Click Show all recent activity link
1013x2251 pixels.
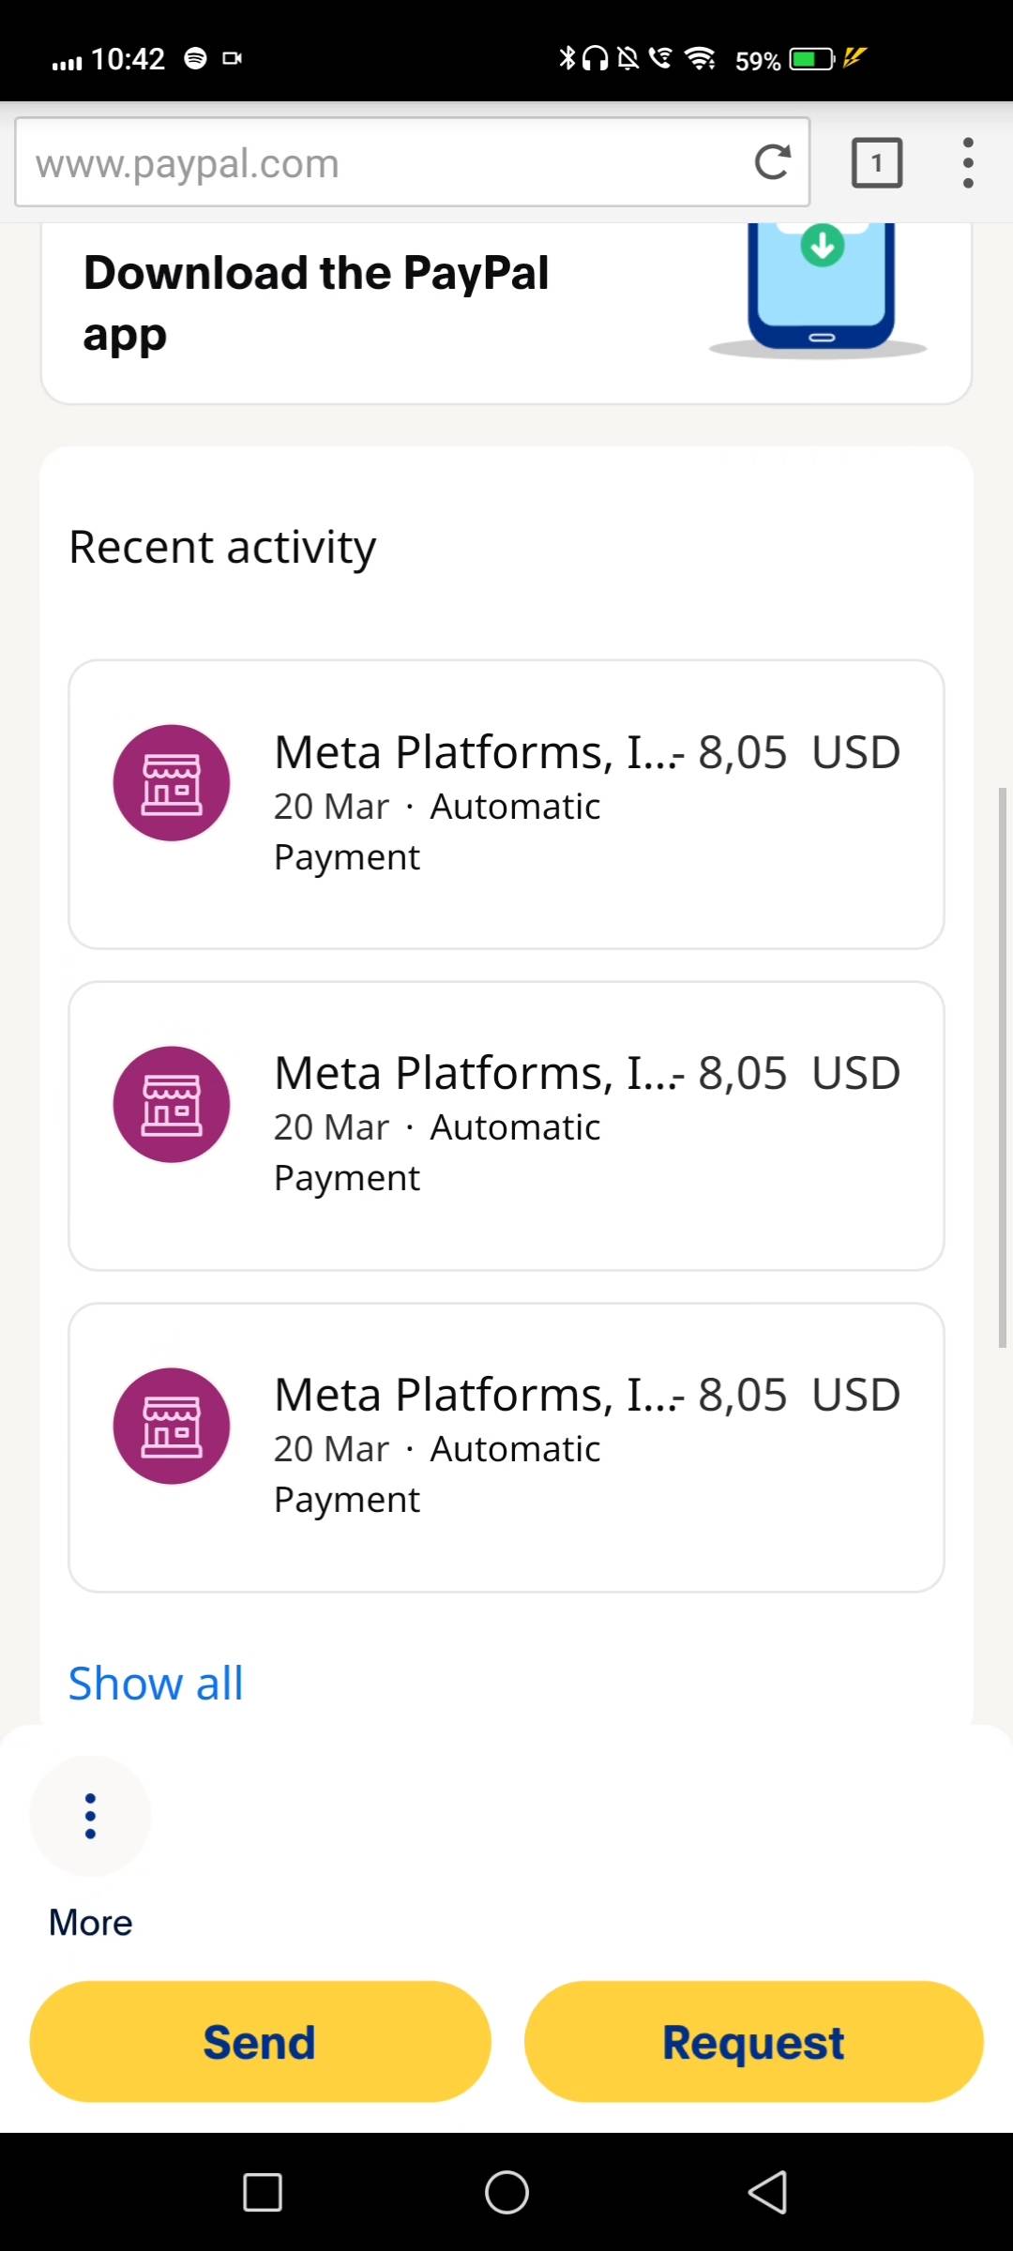156,1684
